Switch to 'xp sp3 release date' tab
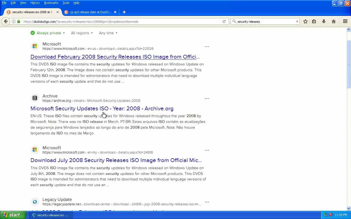This screenshot has width=351, height=219. point(90,12)
